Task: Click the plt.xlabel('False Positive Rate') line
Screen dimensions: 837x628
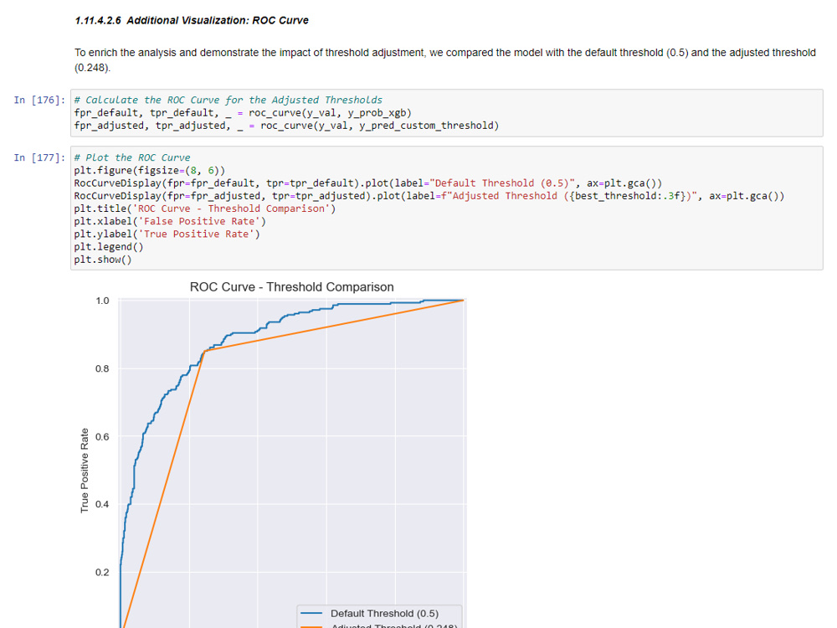Action: coord(170,222)
